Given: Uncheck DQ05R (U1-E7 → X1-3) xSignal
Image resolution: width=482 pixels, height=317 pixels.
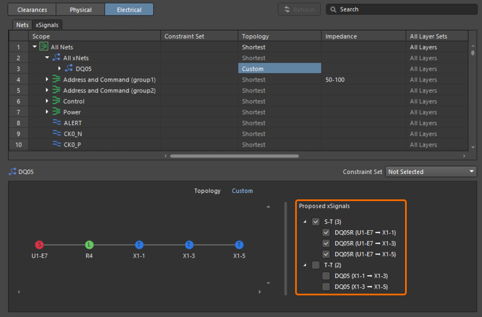Looking at the screenshot, I should (326, 243).
